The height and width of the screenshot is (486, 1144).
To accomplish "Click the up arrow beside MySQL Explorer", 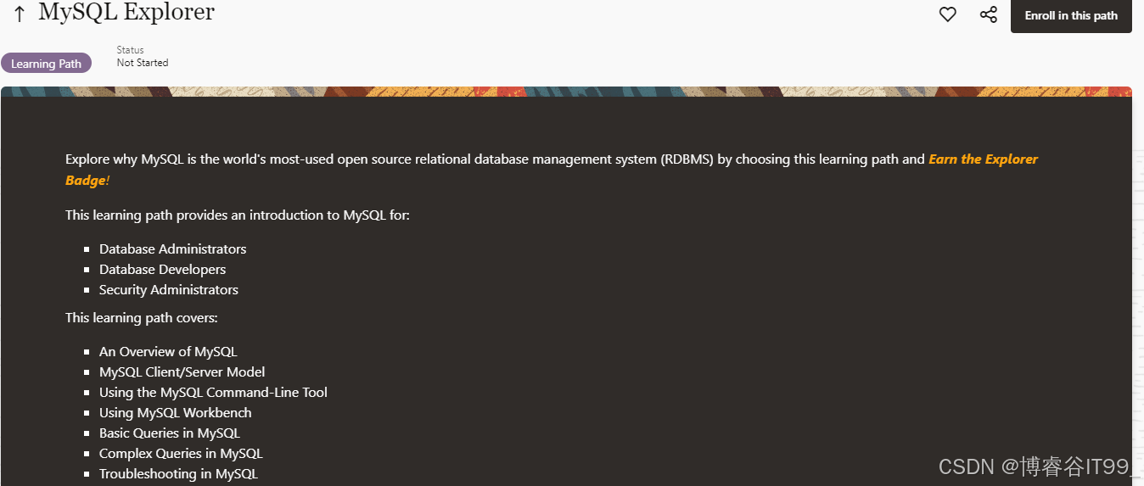I will (20, 14).
